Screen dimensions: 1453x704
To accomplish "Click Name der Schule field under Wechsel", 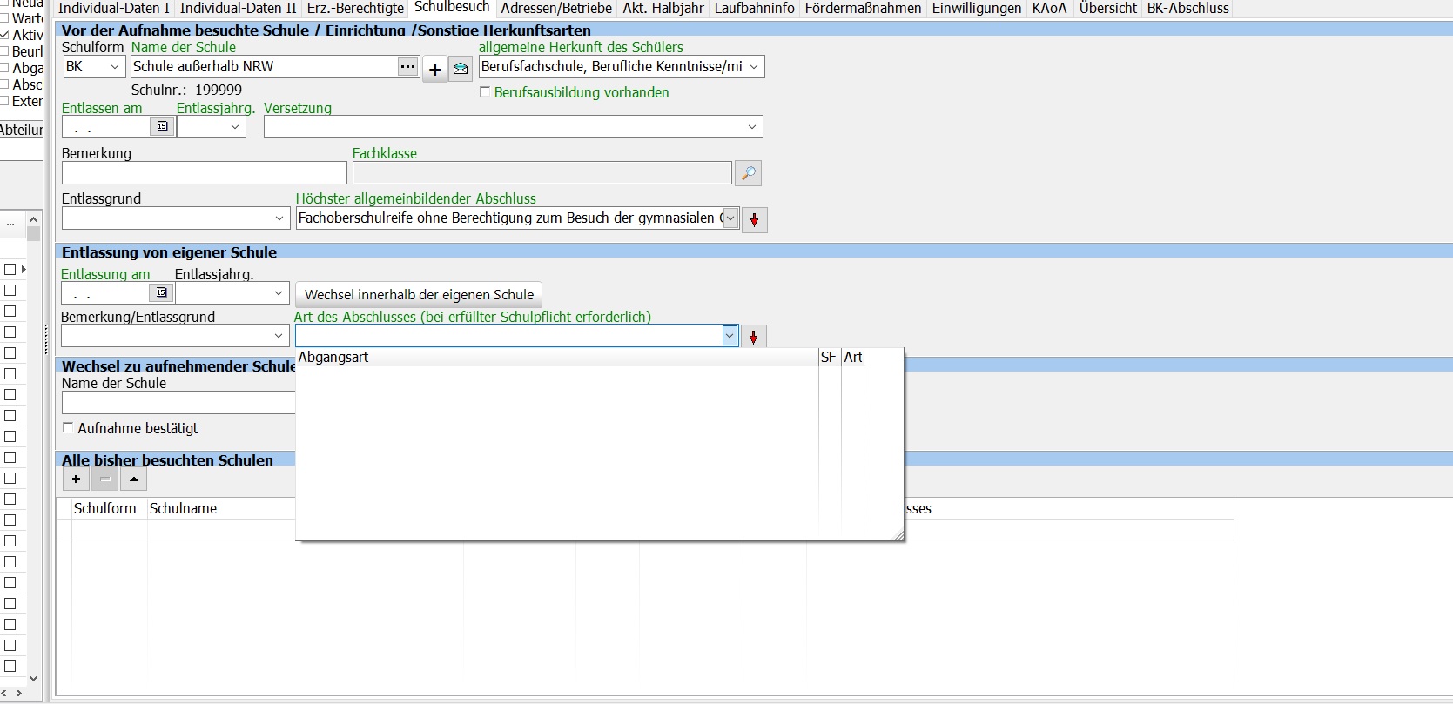I will tap(178, 402).
